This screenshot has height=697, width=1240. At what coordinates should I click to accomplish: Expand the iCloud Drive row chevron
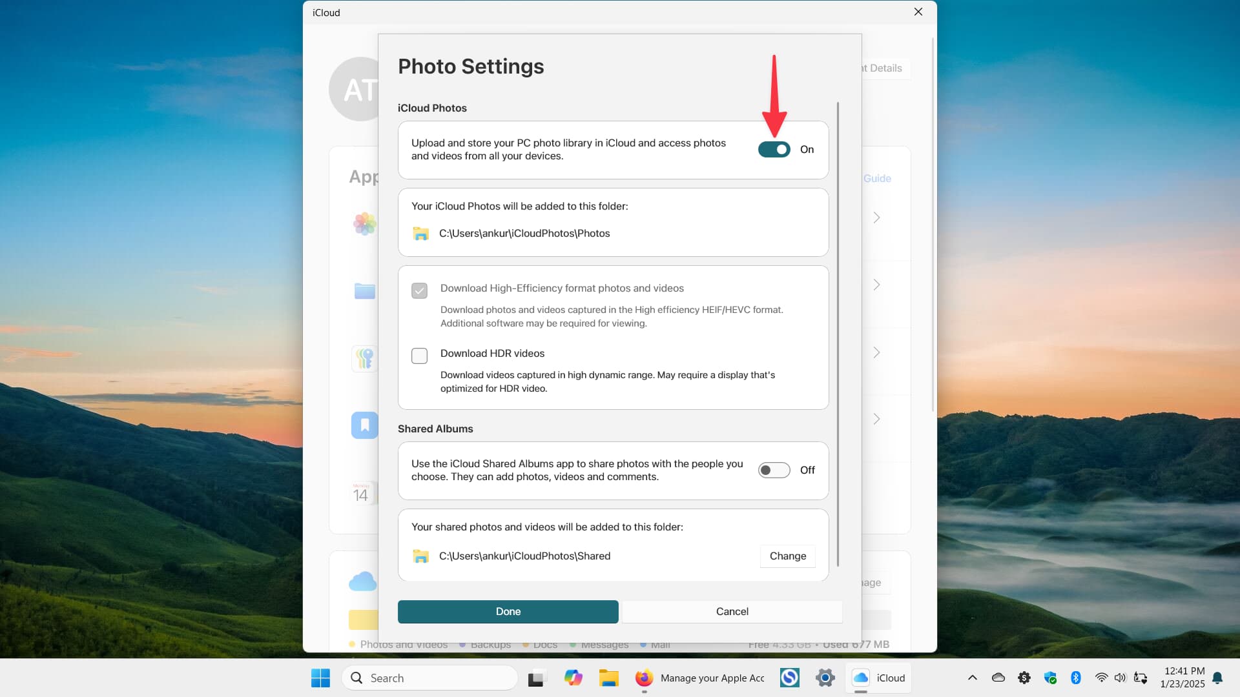click(x=876, y=285)
